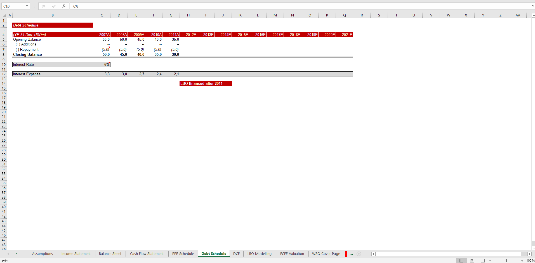Open the Name Box dropdown arrow
The height and width of the screenshot is (263, 535).
(27, 6)
